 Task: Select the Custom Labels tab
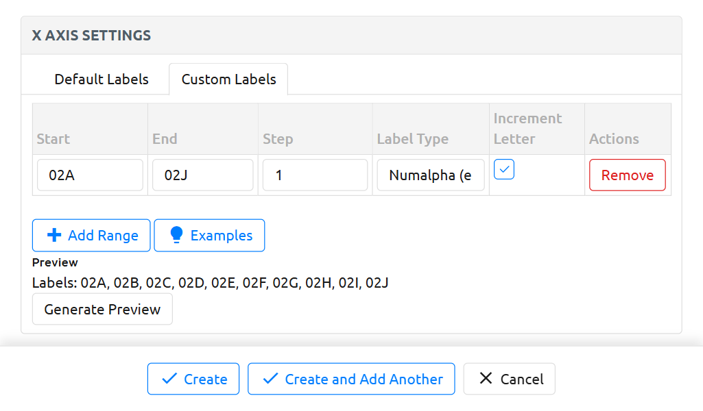228,79
